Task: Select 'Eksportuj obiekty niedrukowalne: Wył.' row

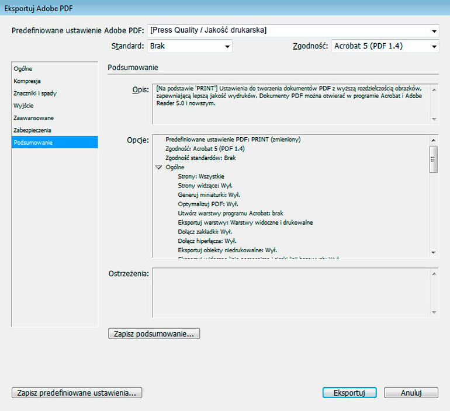Action: [227, 250]
